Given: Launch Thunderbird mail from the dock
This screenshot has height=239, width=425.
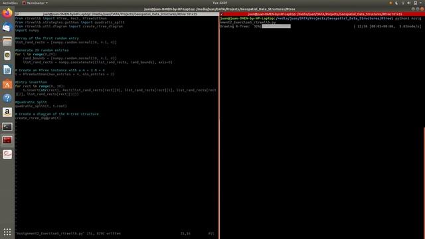Looking at the screenshot, I should point(7,27).
